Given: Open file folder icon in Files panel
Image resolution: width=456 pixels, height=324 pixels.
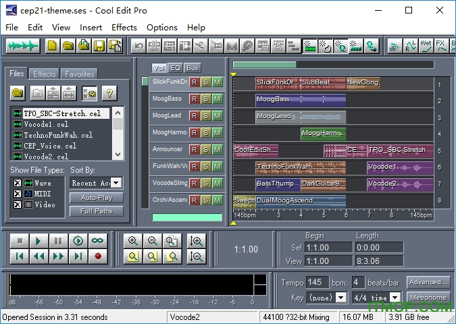Looking at the screenshot, I should [18, 93].
